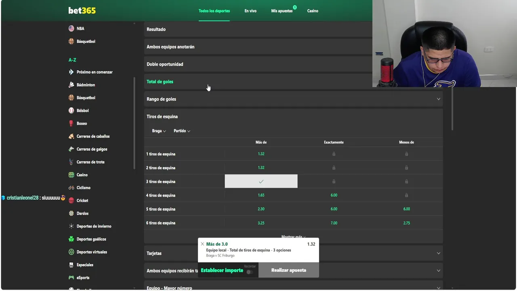Expand the Resultado market
Image resolution: width=517 pixels, height=291 pixels.
coord(258,29)
